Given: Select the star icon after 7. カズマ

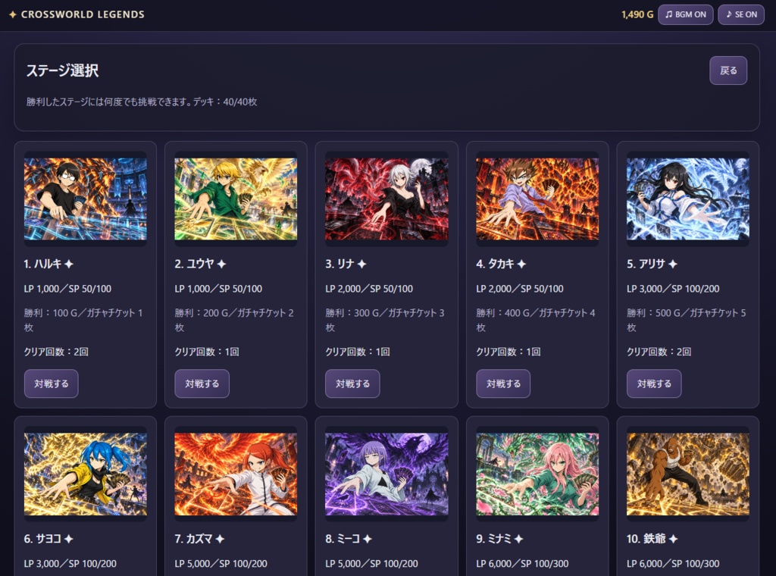Looking at the screenshot, I should [220, 539].
